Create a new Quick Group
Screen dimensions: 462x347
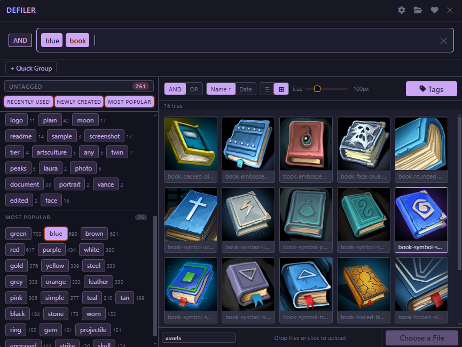(30, 68)
